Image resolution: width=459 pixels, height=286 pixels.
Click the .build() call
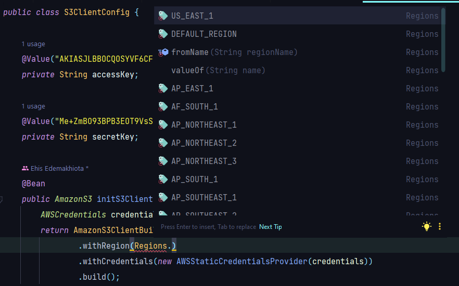click(99, 277)
